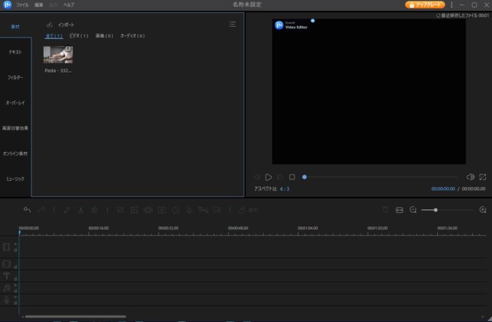Viewport: 492px width, 322px height.
Task: Toggle the list view icon in media panel
Action: tap(232, 24)
